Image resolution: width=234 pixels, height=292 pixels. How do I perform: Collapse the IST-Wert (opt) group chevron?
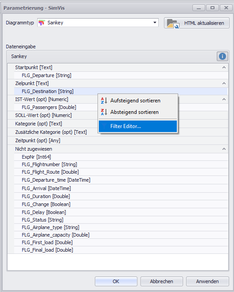(224, 99)
